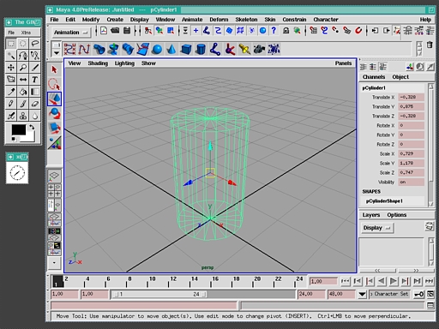Screen dimensions: 439x329
Task: Select pCylinderShape1 under SHAPES
Action: click(384, 201)
